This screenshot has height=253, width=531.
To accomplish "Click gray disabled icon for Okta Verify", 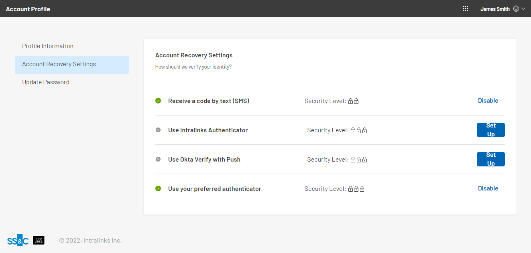I will [158, 159].
